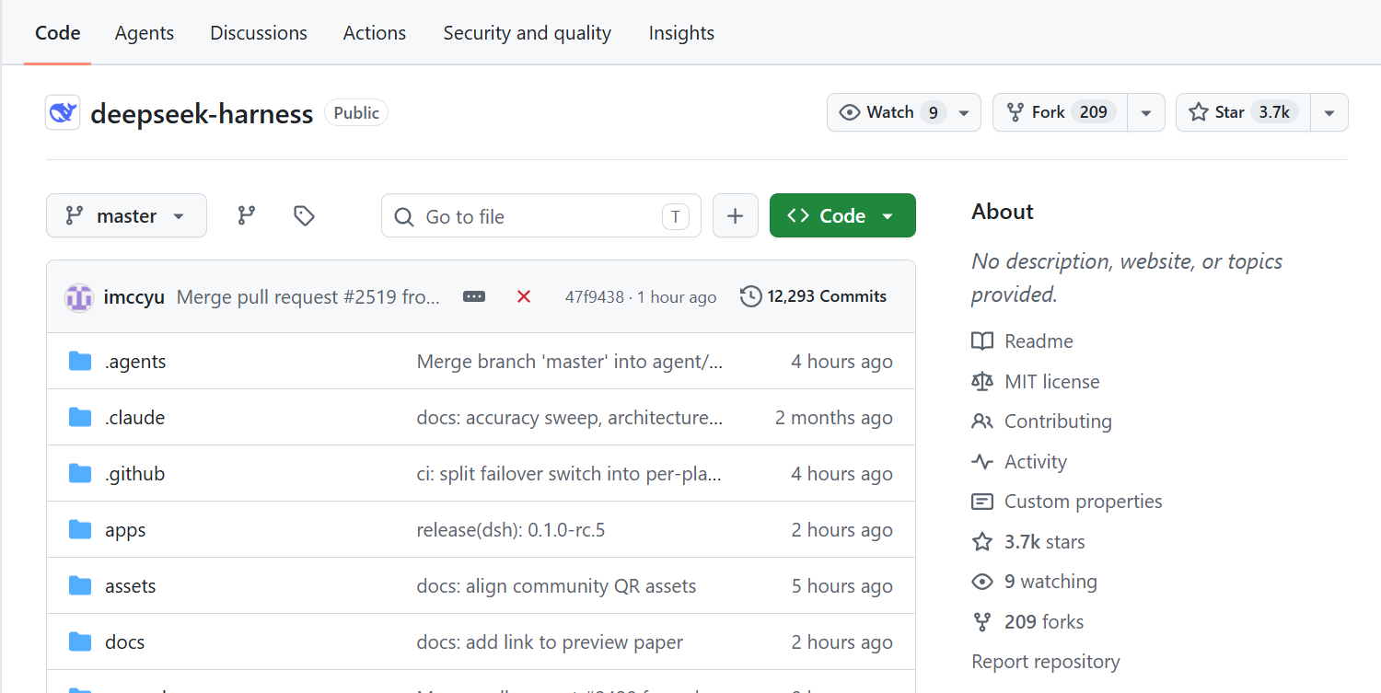
Task: Open the Merge pull request #2519 commit message
Action: pos(308,297)
